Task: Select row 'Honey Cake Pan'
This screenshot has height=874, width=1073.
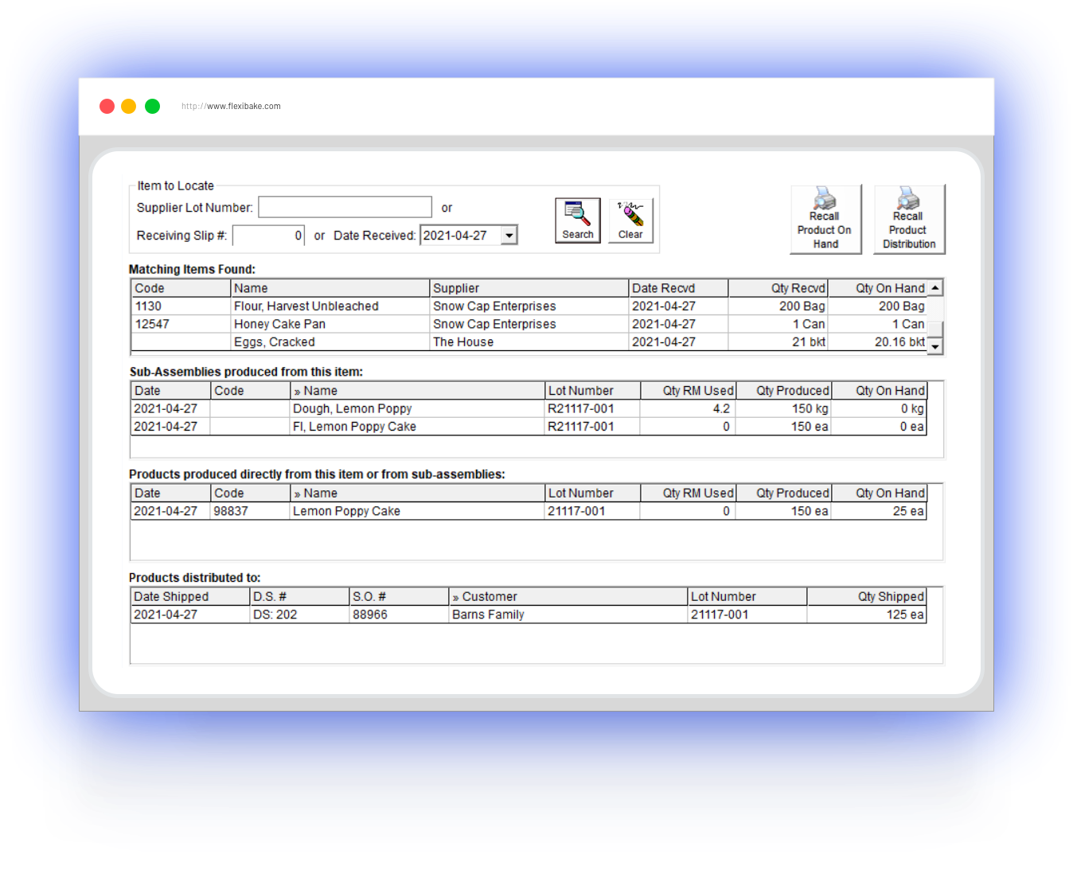Action: coord(529,324)
